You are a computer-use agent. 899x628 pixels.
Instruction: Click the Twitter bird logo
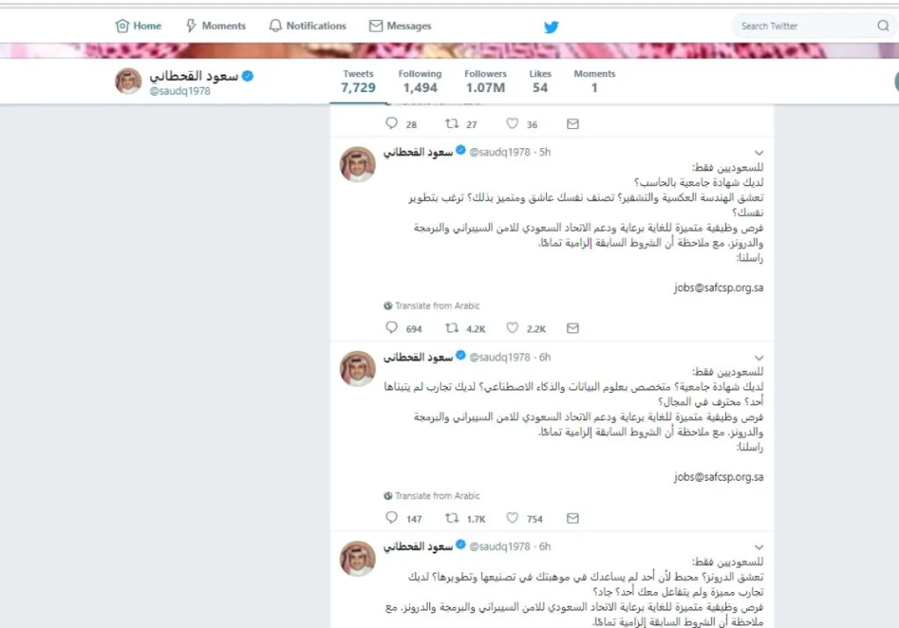551,26
